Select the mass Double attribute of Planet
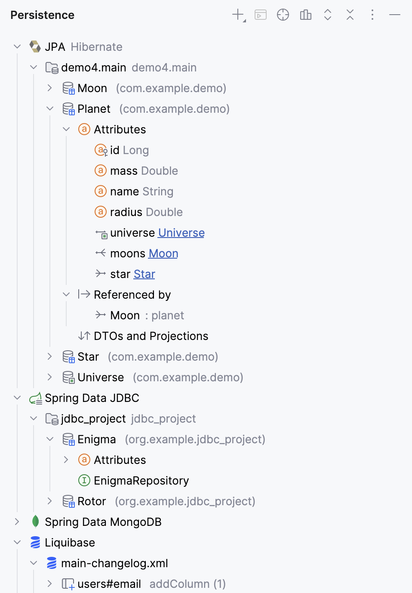This screenshot has width=412, height=593. [136, 170]
